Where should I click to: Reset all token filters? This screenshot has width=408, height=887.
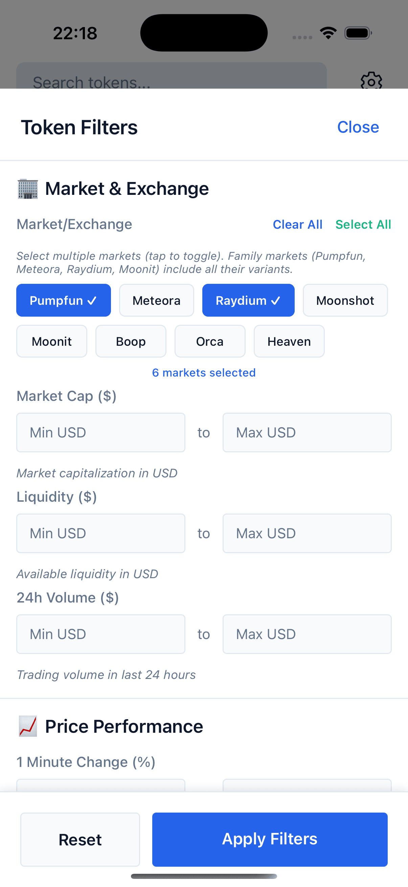tap(80, 840)
